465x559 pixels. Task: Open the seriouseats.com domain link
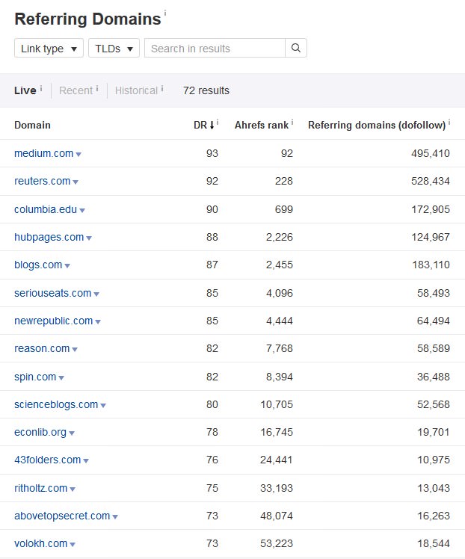pyautogui.click(x=53, y=293)
